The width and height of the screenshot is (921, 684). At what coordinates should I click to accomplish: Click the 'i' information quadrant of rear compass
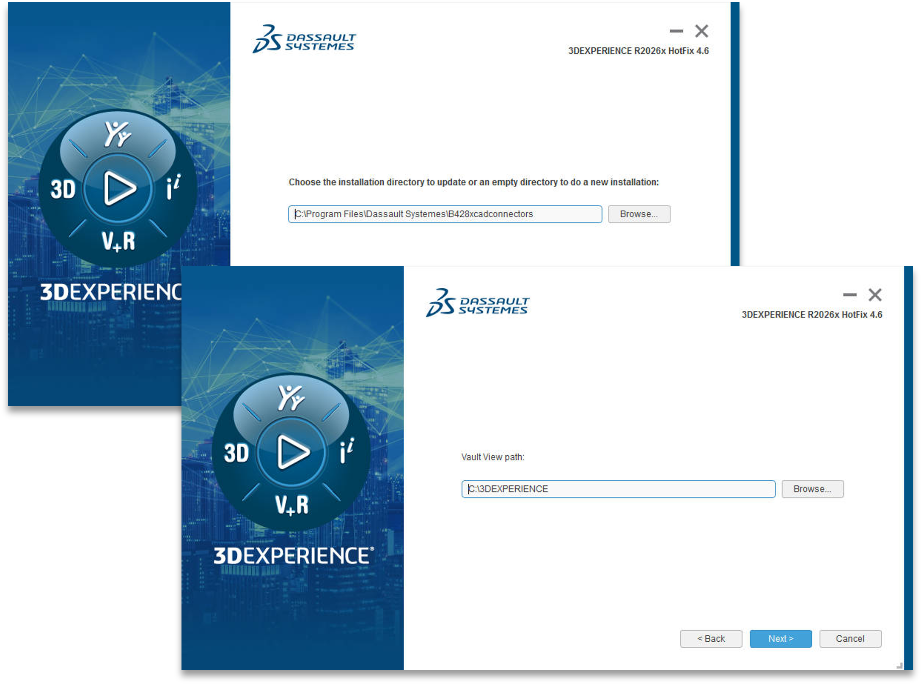(173, 187)
